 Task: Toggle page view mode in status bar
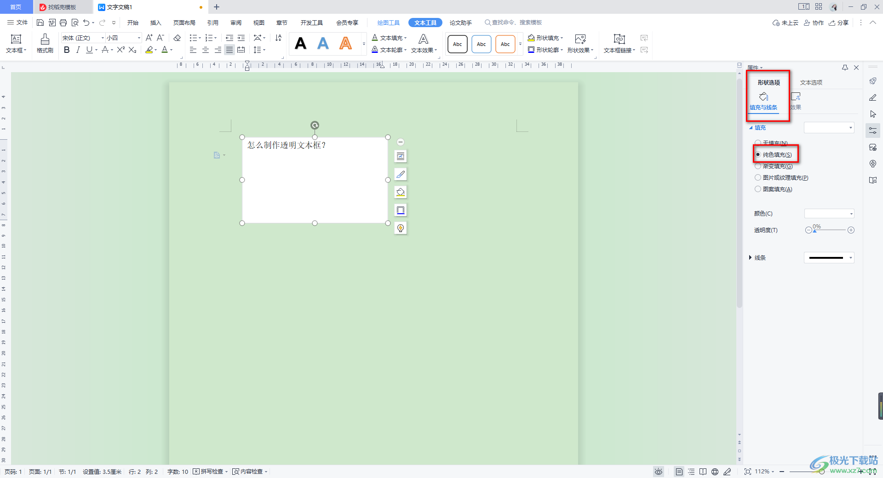pos(679,472)
